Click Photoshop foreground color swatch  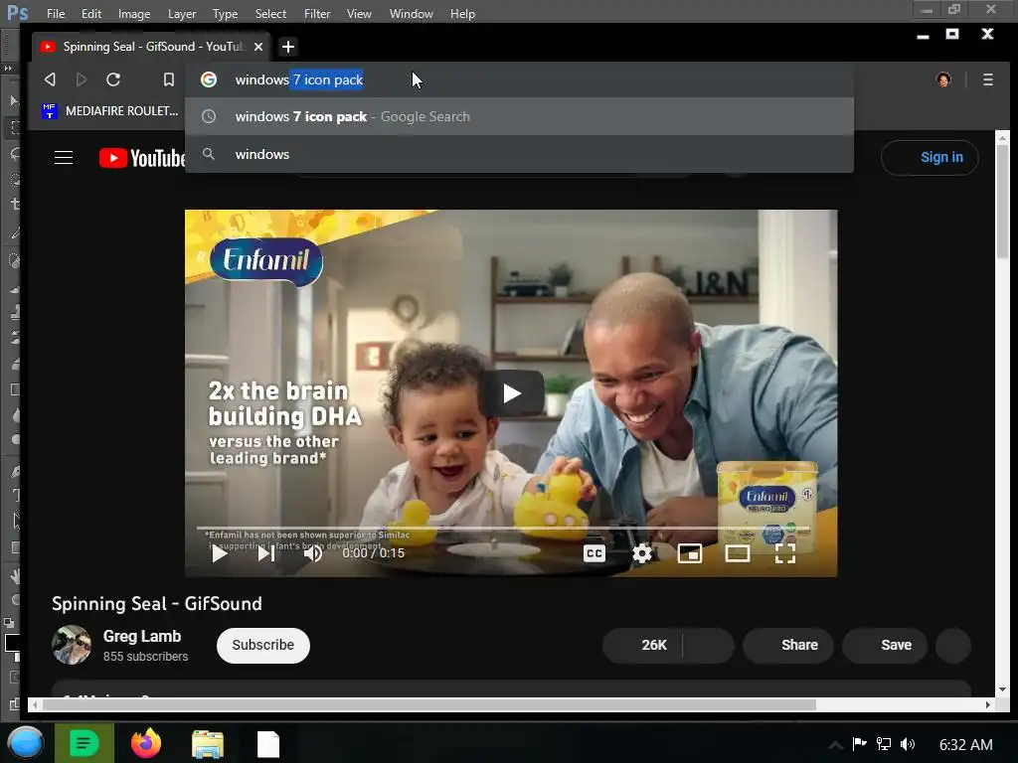(x=11, y=643)
